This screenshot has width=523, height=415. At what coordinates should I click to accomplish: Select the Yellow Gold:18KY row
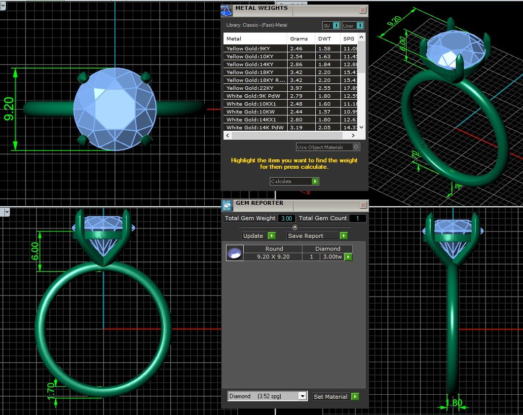click(255, 72)
